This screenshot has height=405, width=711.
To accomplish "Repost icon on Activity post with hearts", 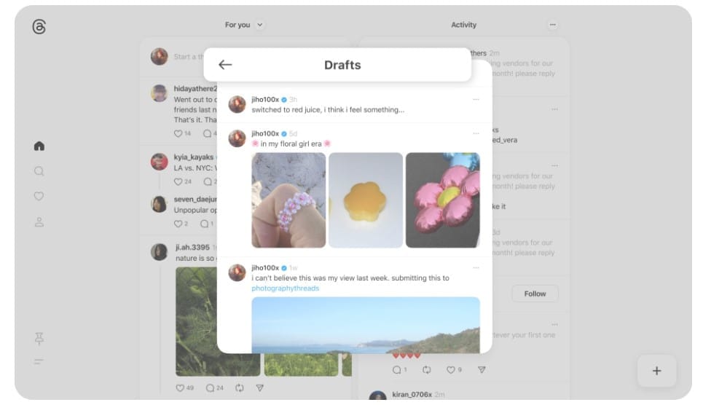I will pos(427,369).
